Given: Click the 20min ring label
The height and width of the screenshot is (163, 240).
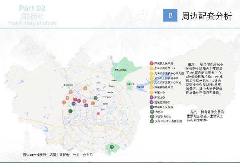Looking at the screenshot, I should coord(110,92).
